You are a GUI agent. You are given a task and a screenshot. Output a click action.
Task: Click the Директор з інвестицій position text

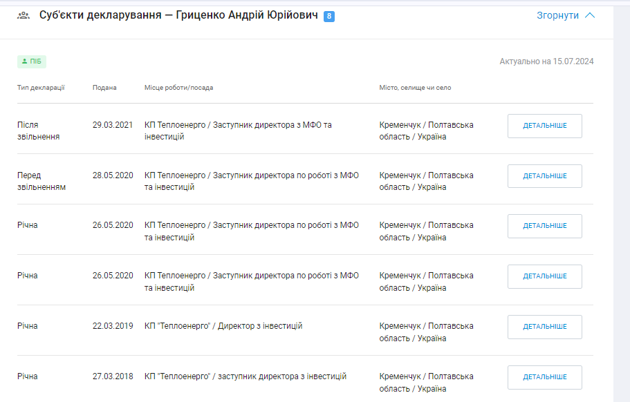(261, 326)
